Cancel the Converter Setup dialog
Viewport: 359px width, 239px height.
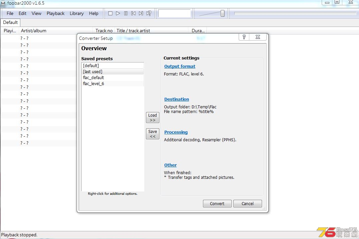(247, 204)
